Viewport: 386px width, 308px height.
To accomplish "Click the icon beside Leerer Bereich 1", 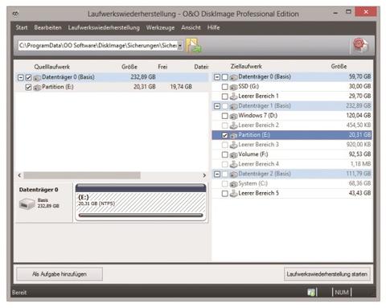I will (x=234, y=97).
